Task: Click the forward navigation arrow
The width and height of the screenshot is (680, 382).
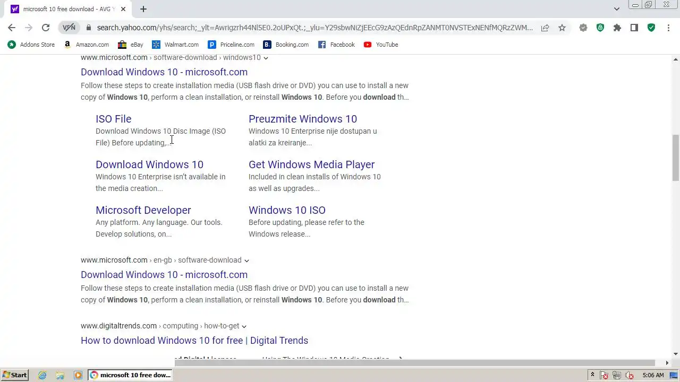Action: [29, 28]
